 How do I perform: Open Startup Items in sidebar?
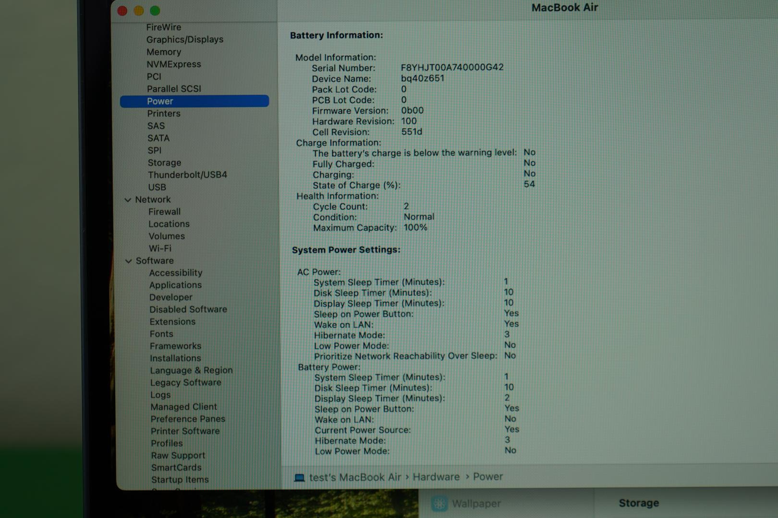click(180, 480)
